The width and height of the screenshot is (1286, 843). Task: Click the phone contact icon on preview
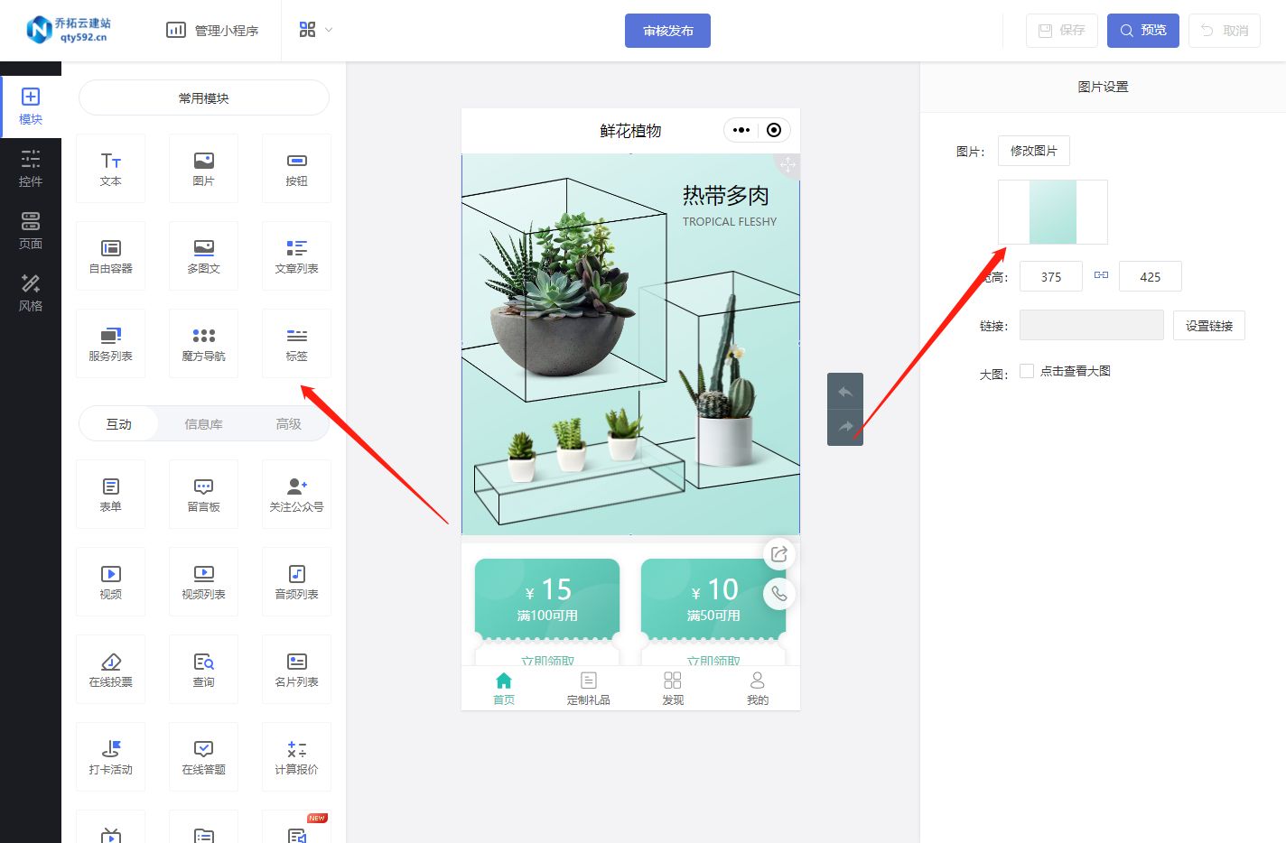[778, 593]
